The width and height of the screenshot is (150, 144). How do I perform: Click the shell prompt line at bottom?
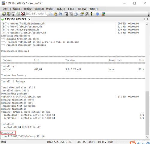[23, 136]
